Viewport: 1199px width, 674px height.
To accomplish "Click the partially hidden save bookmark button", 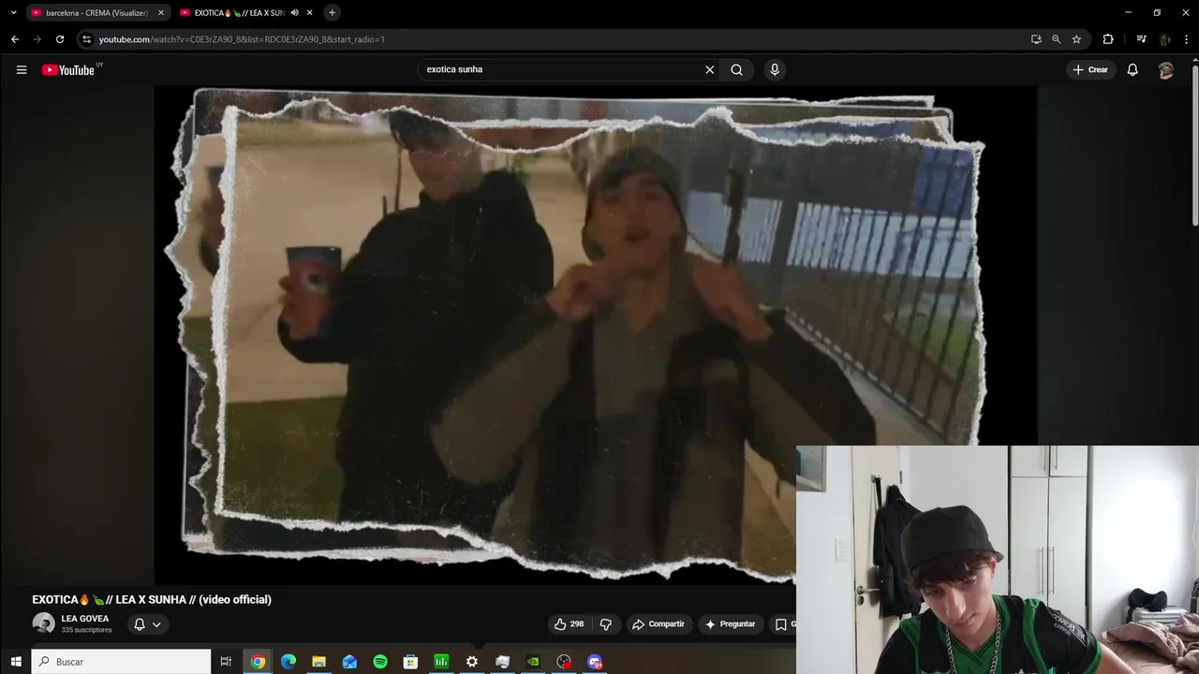I will click(783, 624).
